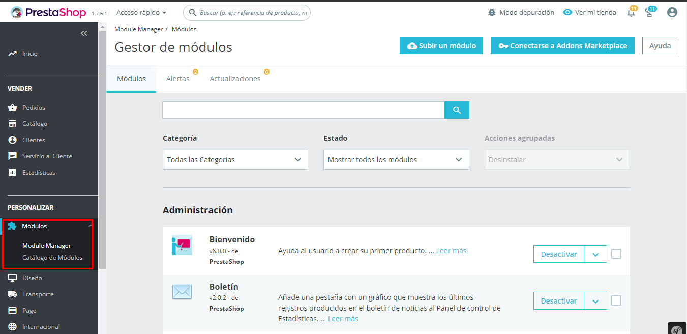Click Module Manager breadcrumb link
The height and width of the screenshot is (334, 687).
(138, 29)
